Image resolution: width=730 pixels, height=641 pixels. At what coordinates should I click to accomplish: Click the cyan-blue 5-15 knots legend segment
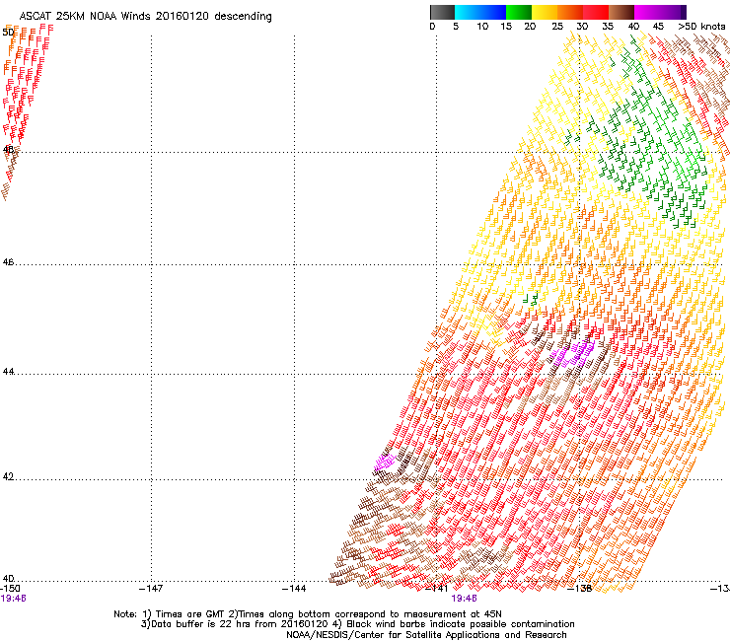pos(480,12)
